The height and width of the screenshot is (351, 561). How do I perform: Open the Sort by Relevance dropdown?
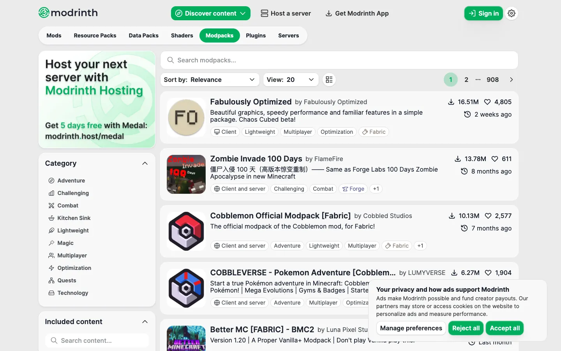(210, 80)
